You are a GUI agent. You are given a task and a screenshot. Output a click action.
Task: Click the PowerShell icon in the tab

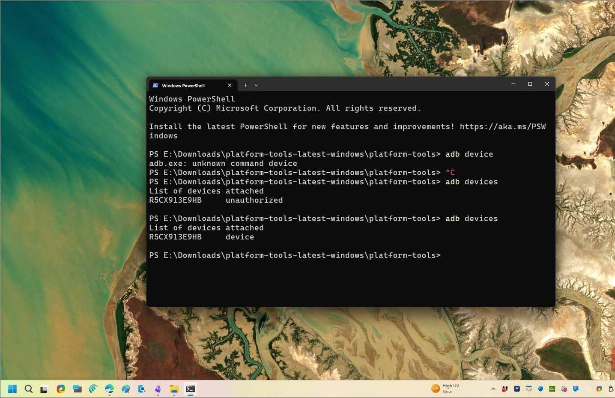tap(155, 85)
